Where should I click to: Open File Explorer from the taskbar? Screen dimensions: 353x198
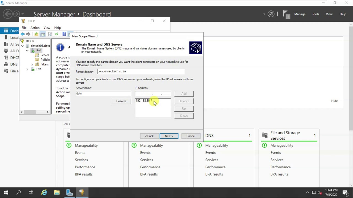pyautogui.click(x=57, y=193)
